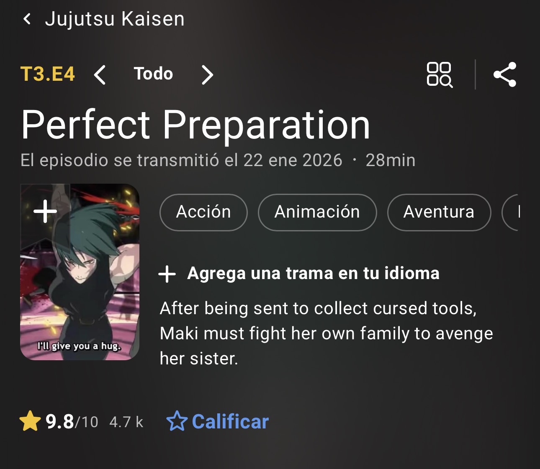Open the Jujutsu Kaisen series title
This screenshot has height=469, width=540.
[115, 19]
